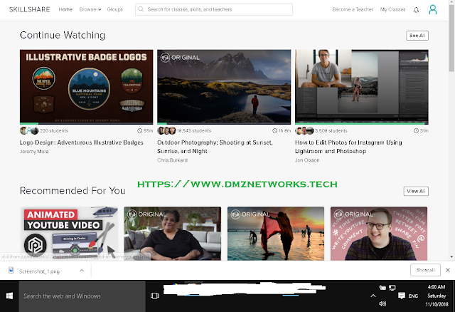Open the user profile icon
455x312 pixels.
point(433,9)
